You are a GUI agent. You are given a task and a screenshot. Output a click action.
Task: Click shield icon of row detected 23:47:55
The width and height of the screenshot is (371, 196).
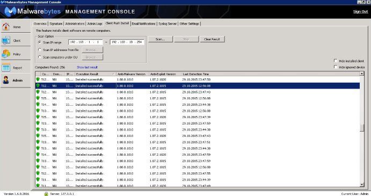[x=38, y=173]
